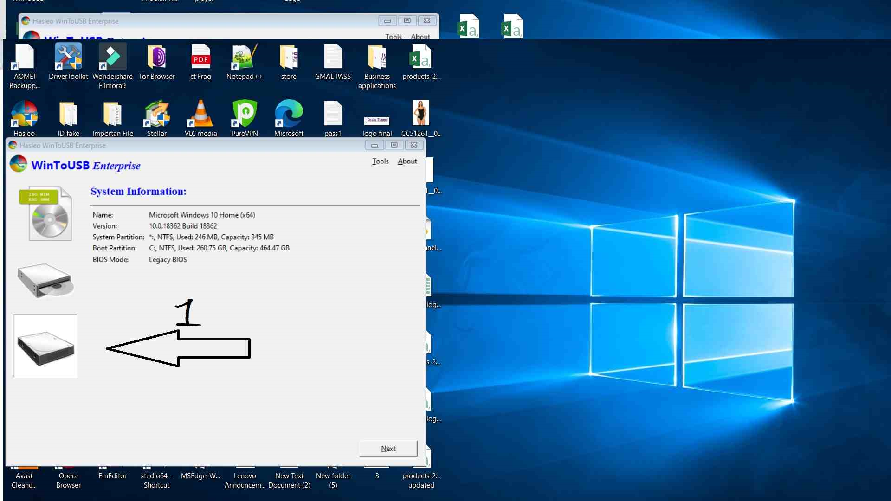Select first Excel file icon at top of desktop
The height and width of the screenshot is (501, 891).
point(468,26)
